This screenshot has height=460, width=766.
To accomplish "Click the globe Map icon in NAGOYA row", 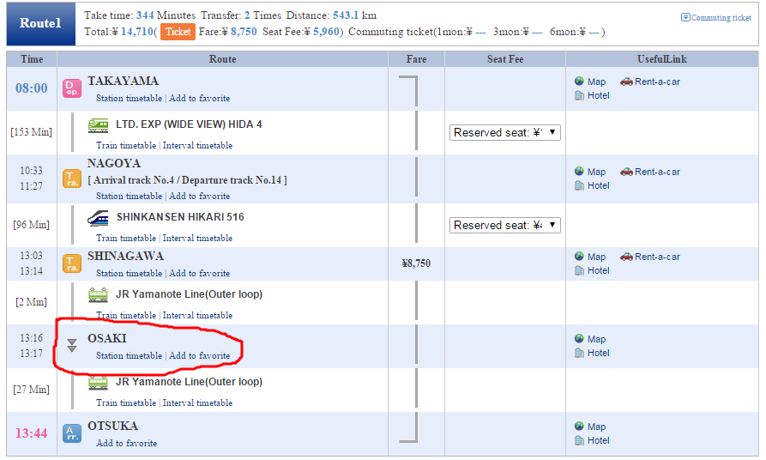I will coord(579,171).
